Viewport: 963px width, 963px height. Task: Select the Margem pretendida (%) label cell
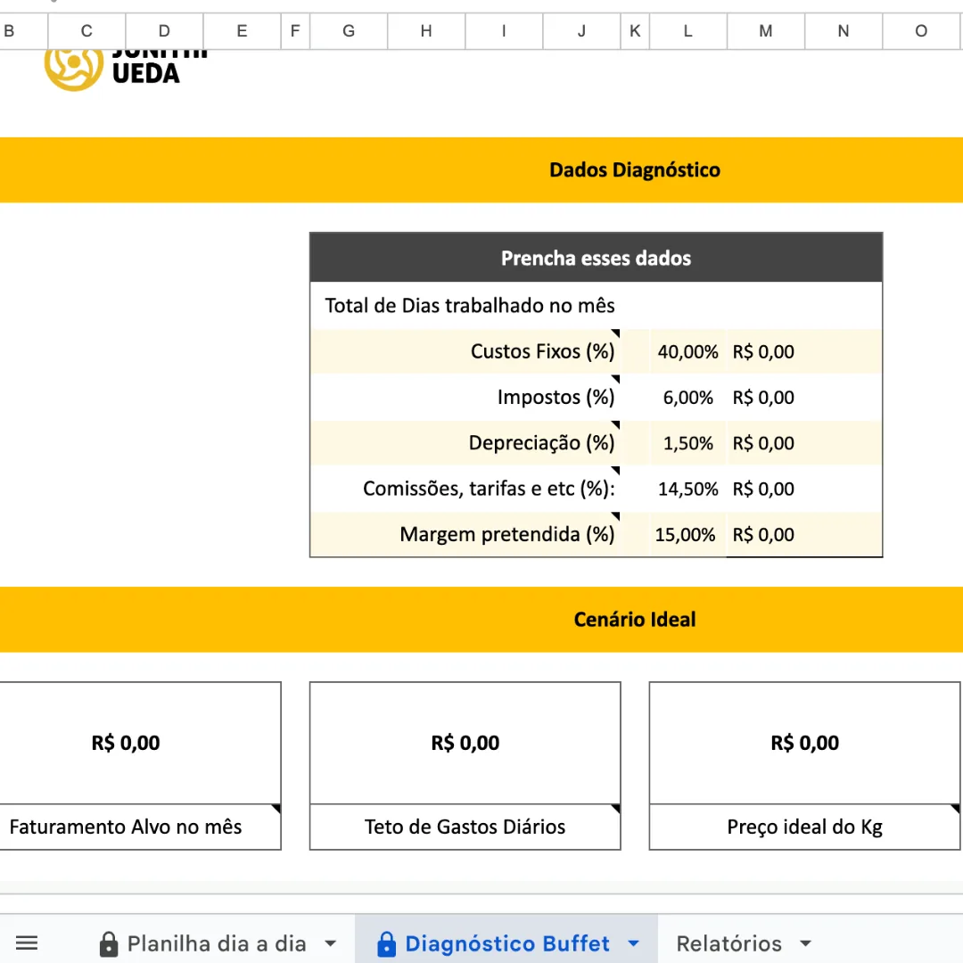click(x=465, y=534)
